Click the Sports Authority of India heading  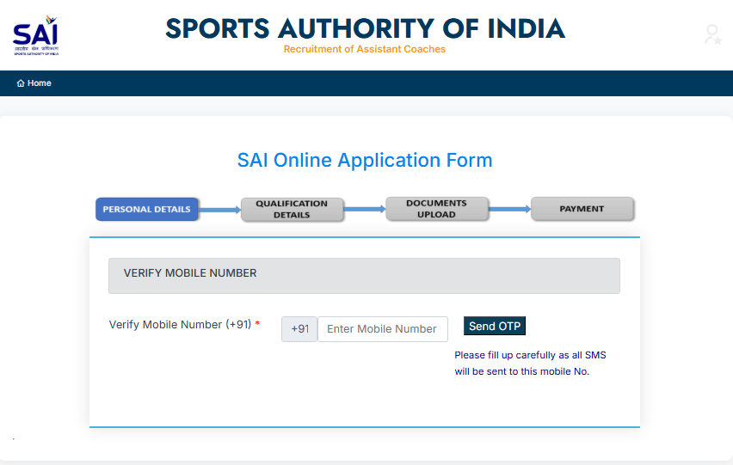(365, 28)
